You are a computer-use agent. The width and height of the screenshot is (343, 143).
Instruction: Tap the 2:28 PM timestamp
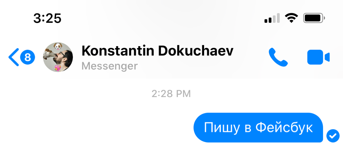click(171, 94)
